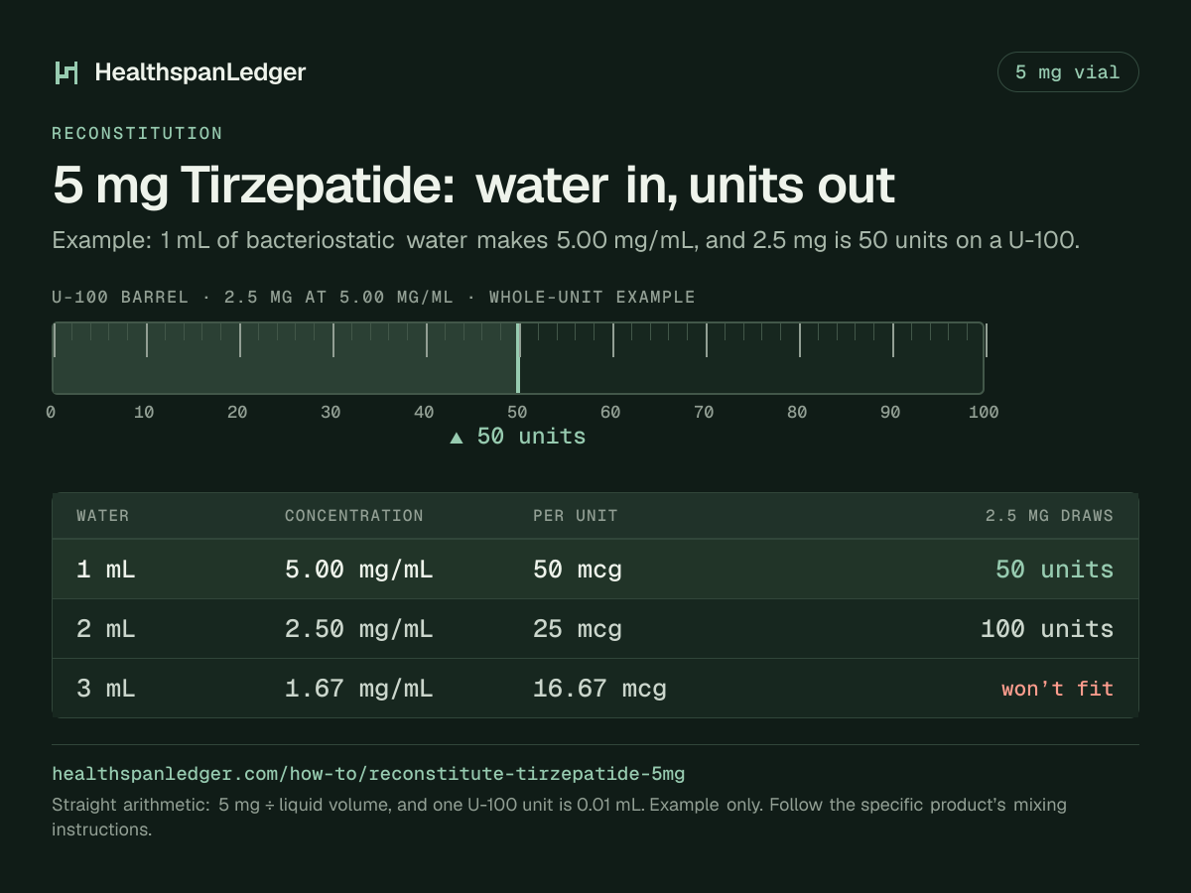Open the healthspanledger.com reconstitute-tirzepatide-5mg link
The height and width of the screenshot is (893, 1191).
(x=368, y=774)
